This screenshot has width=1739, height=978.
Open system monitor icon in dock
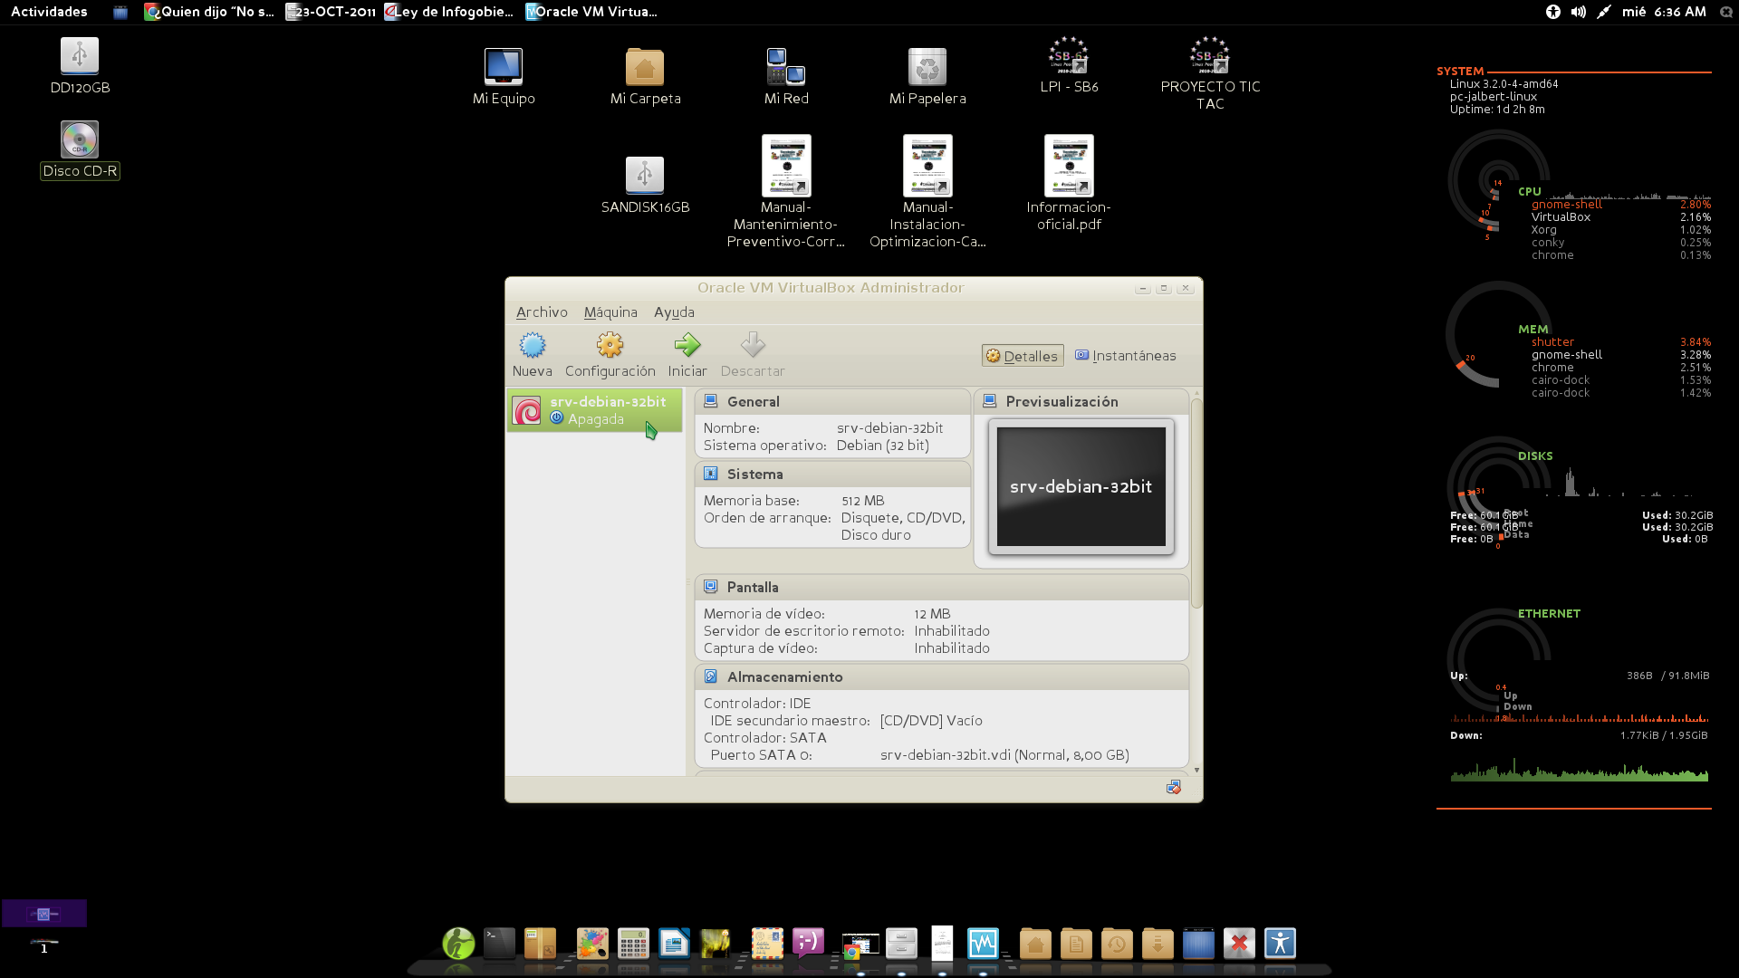(982, 944)
